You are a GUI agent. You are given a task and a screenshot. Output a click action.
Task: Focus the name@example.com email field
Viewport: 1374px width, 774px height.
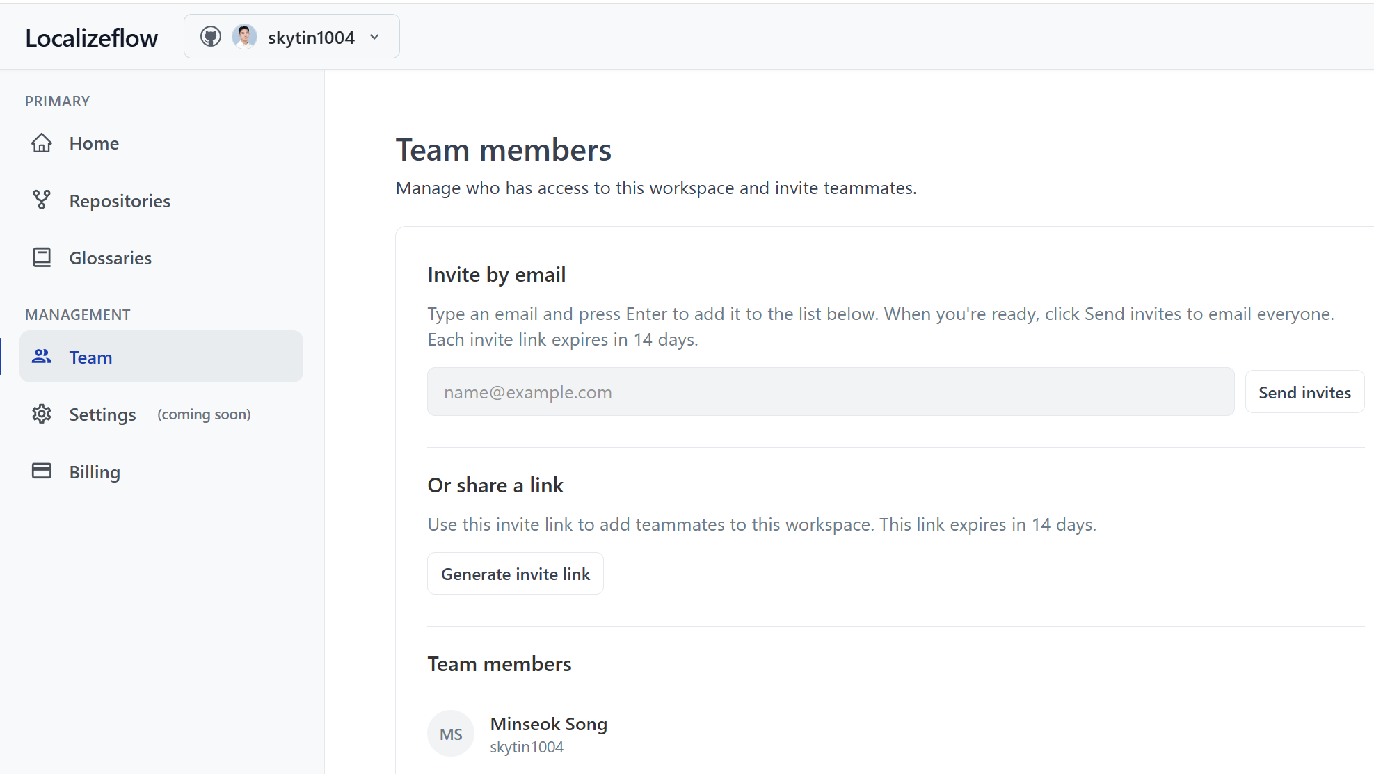[831, 392]
